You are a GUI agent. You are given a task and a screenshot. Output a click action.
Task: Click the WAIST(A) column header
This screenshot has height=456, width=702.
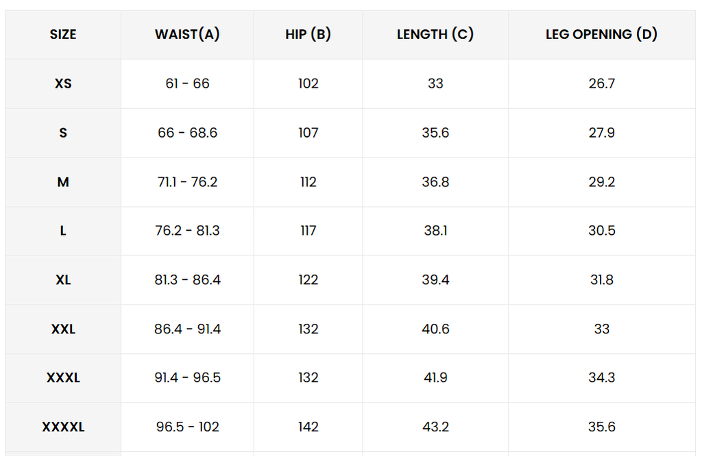187,34
